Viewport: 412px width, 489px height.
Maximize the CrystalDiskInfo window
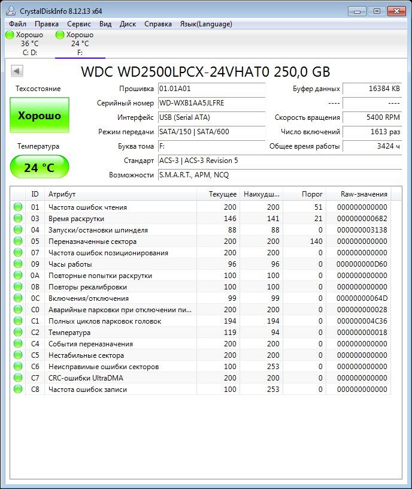pos(377,11)
